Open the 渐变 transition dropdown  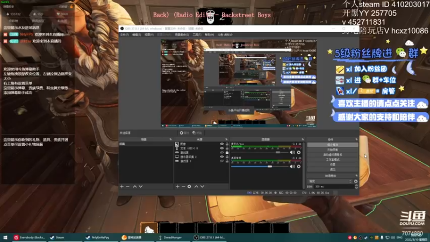coord(330,181)
